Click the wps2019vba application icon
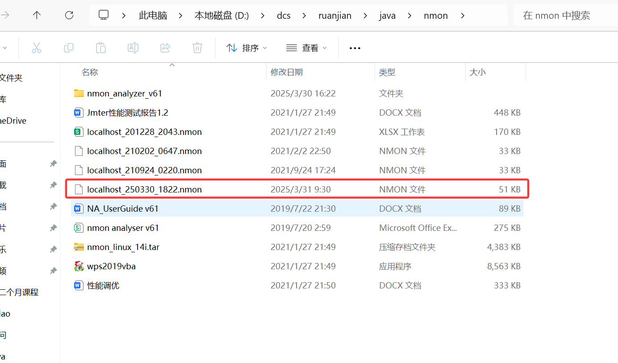 point(79,266)
